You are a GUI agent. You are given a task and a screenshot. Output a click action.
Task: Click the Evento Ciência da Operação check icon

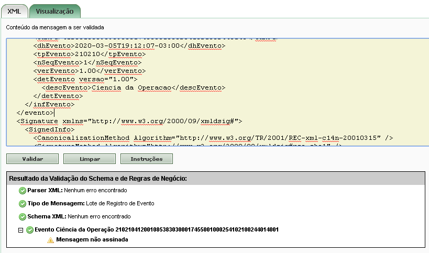click(30, 230)
